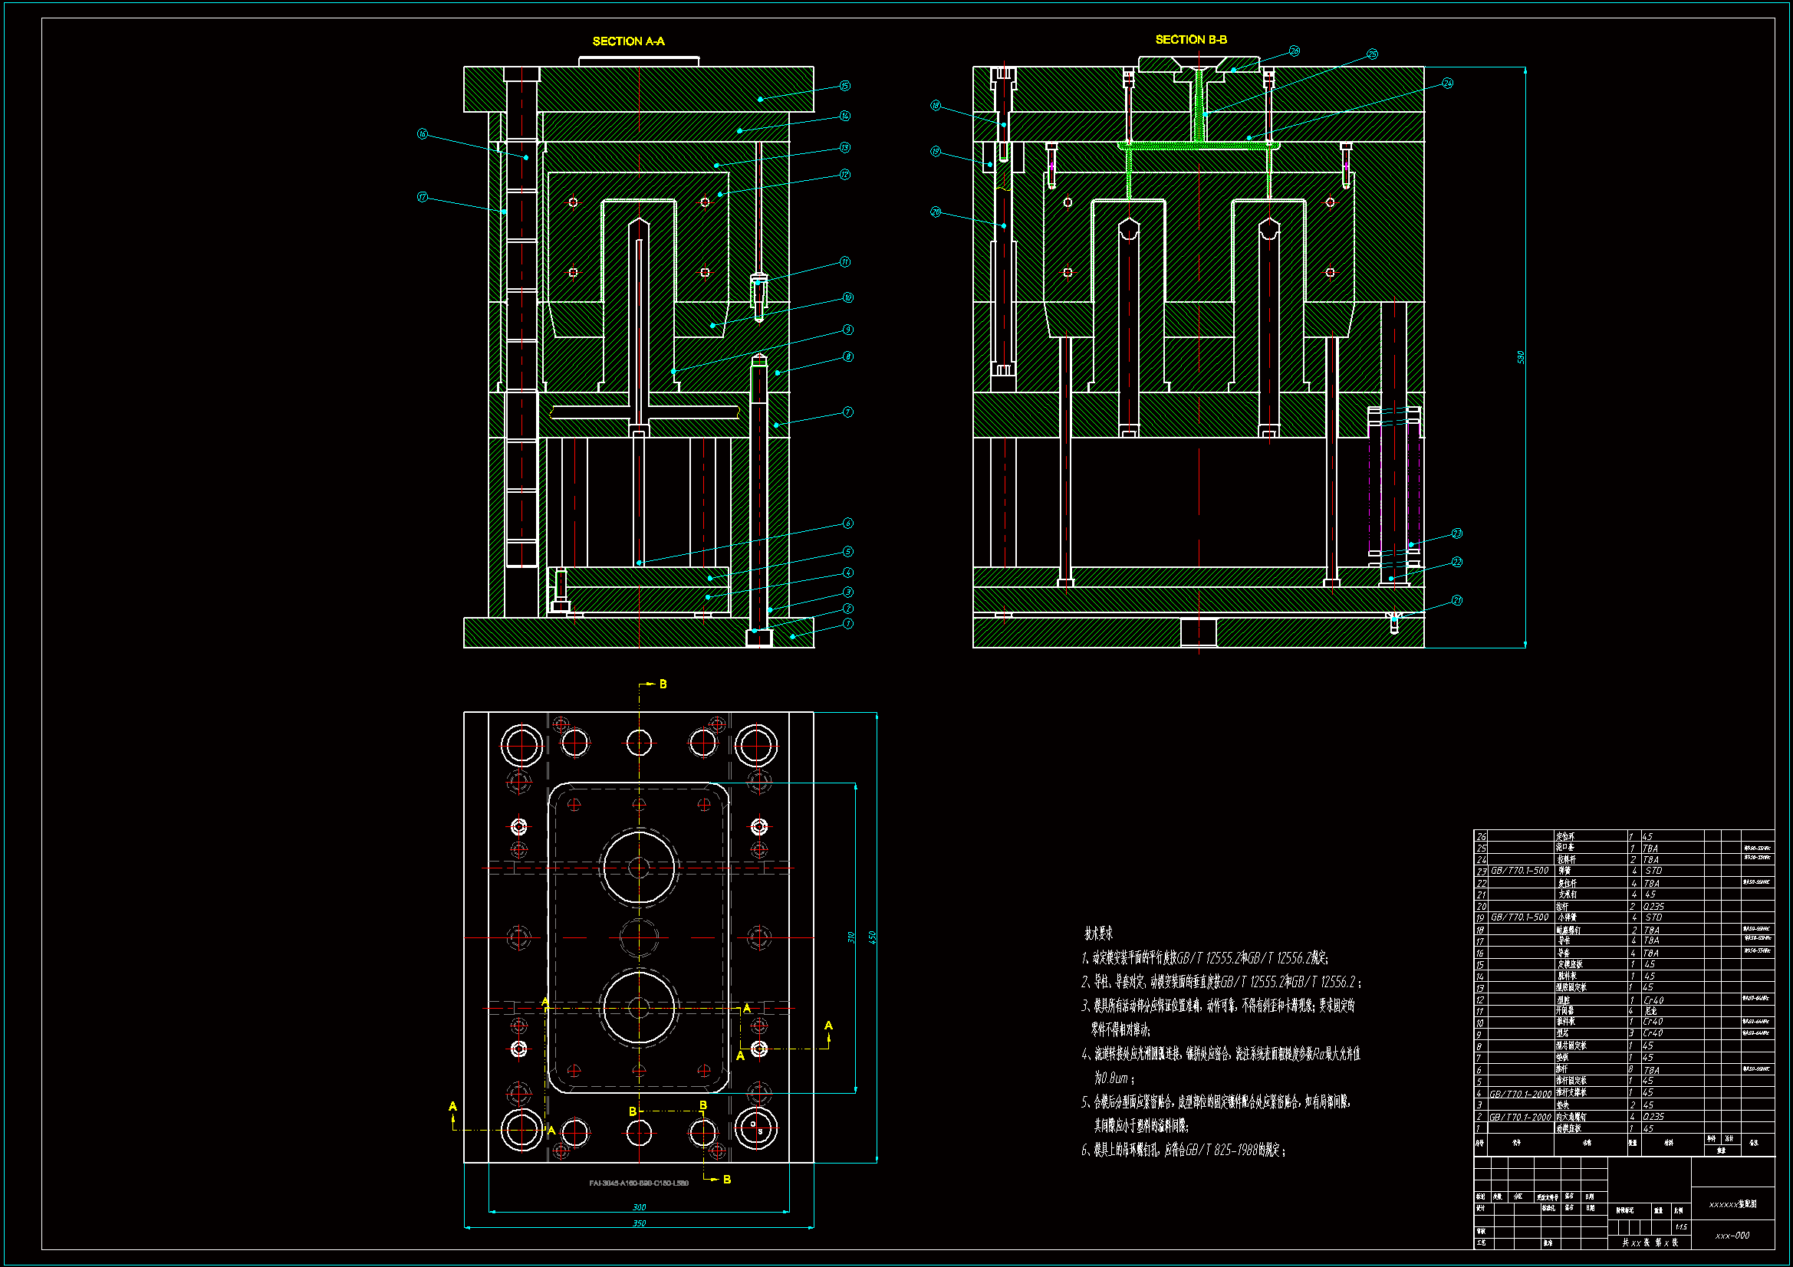This screenshot has width=1793, height=1267.
Task: Click the 580 height dimension text
Action: tap(1520, 356)
